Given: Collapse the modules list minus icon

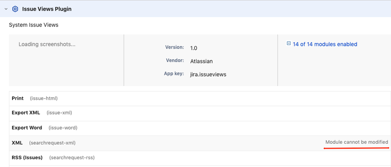Looking at the screenshot, I should pos(288,44).
